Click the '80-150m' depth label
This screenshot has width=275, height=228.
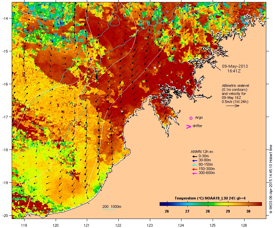[206, 165]
